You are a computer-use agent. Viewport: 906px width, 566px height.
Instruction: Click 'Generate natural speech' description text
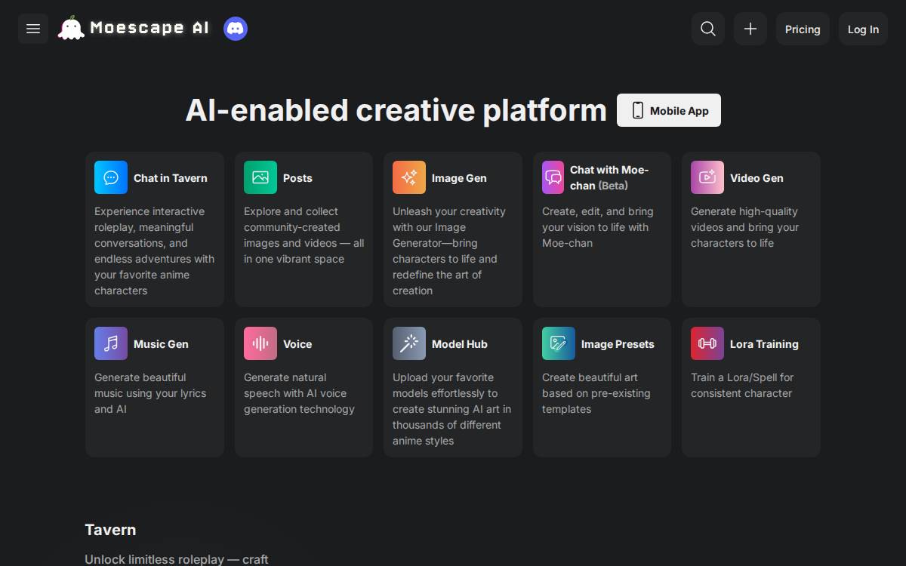(299, 393)
